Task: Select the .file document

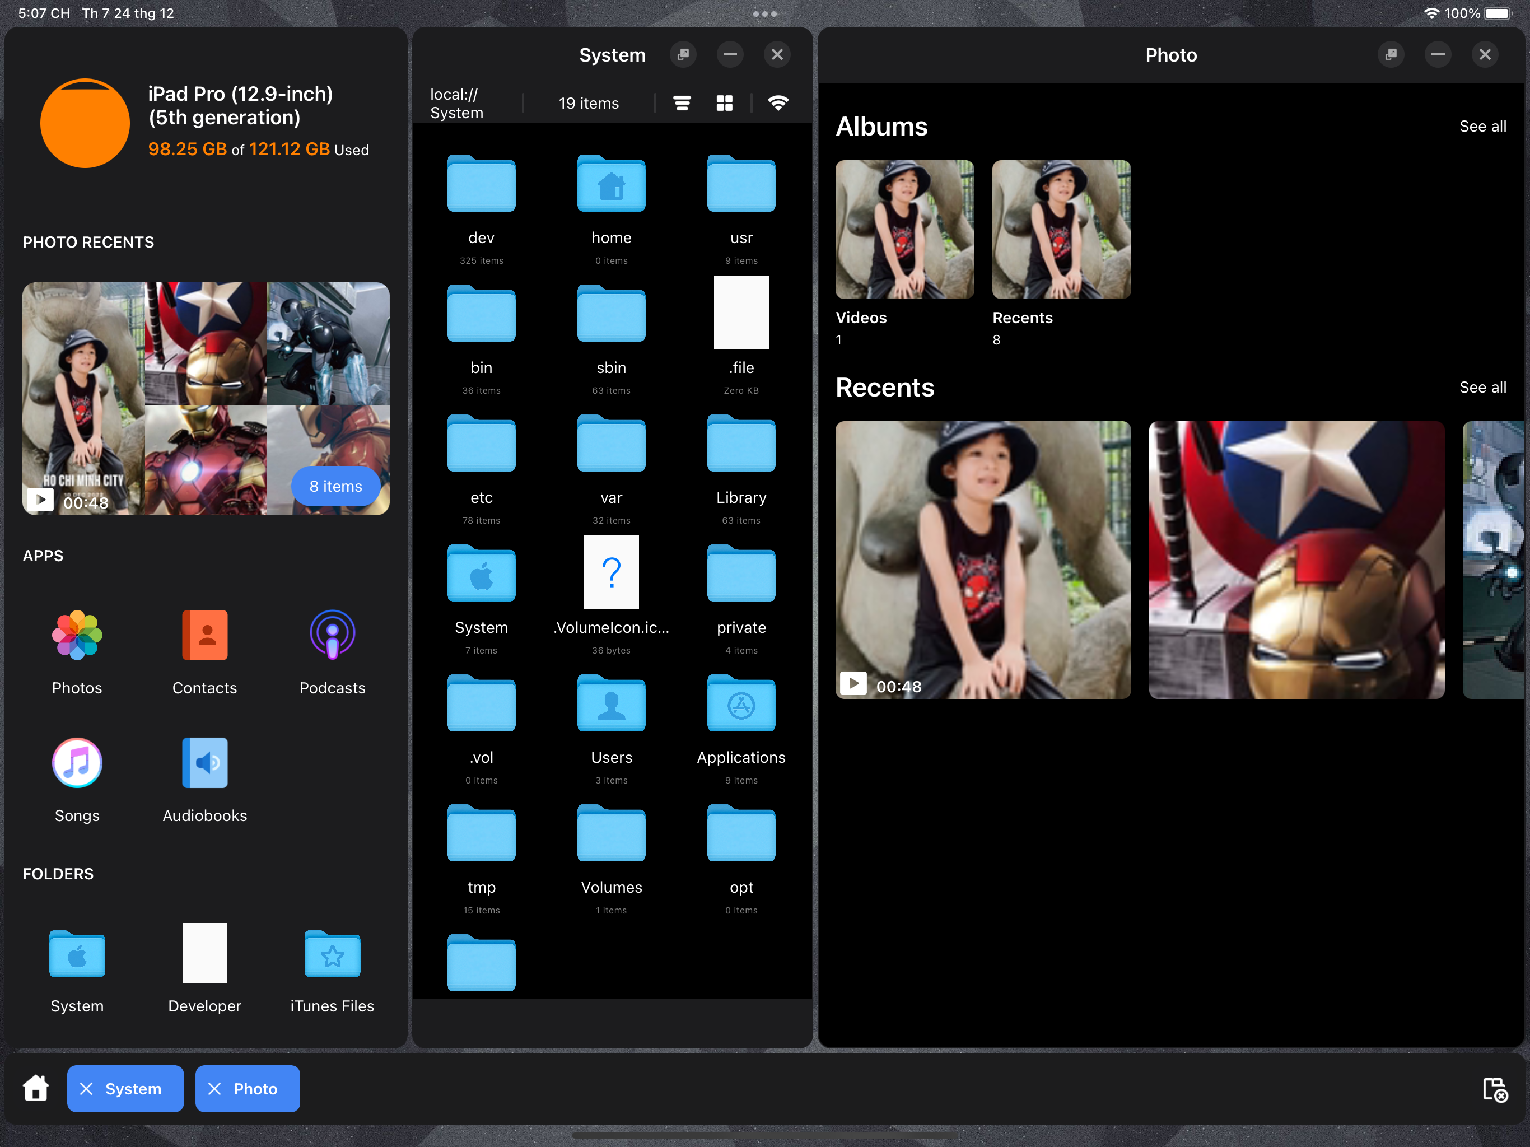Action: [x=741, y=312]
